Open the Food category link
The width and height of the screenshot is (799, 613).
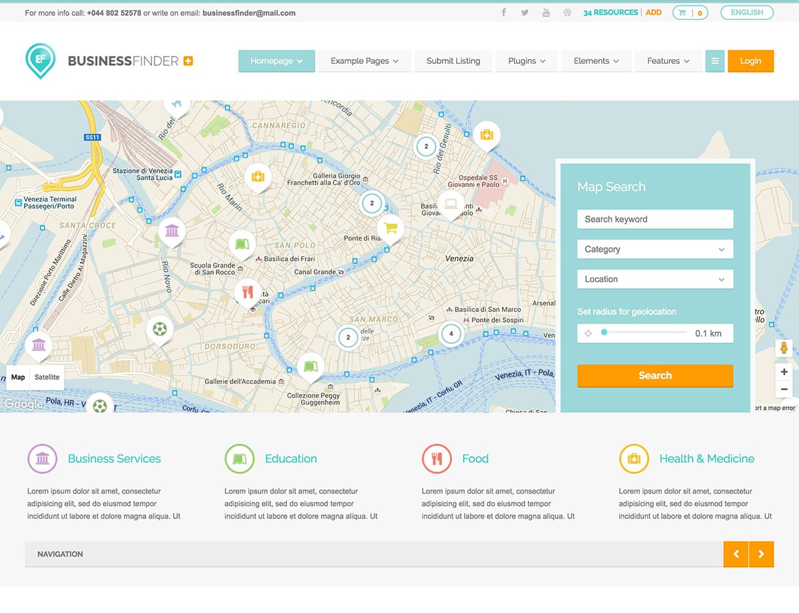(475, 459)
